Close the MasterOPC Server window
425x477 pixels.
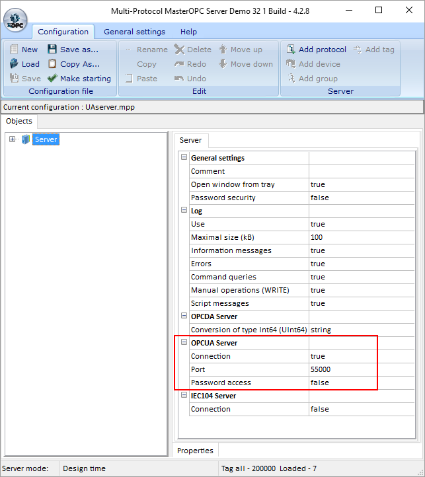[409, 10]
